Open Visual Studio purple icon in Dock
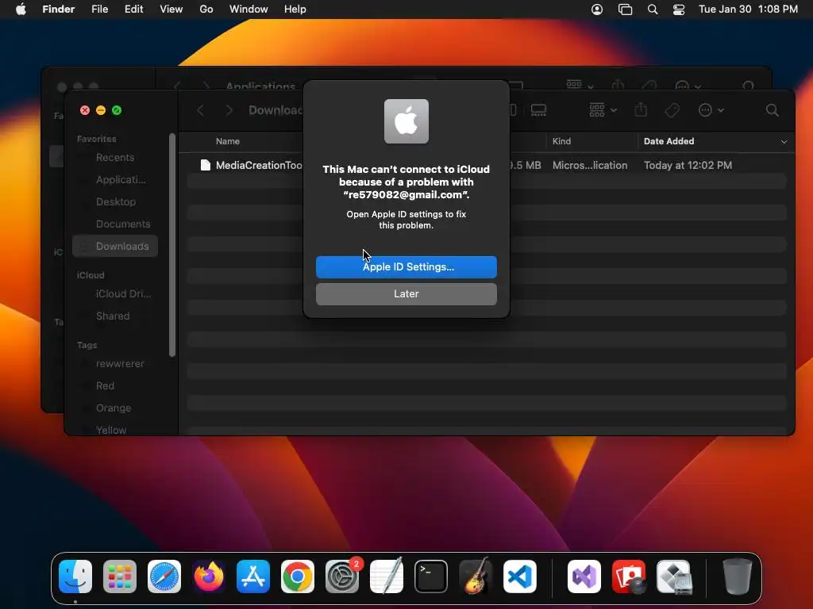The image size is (813, 609). tap(584, 576)
